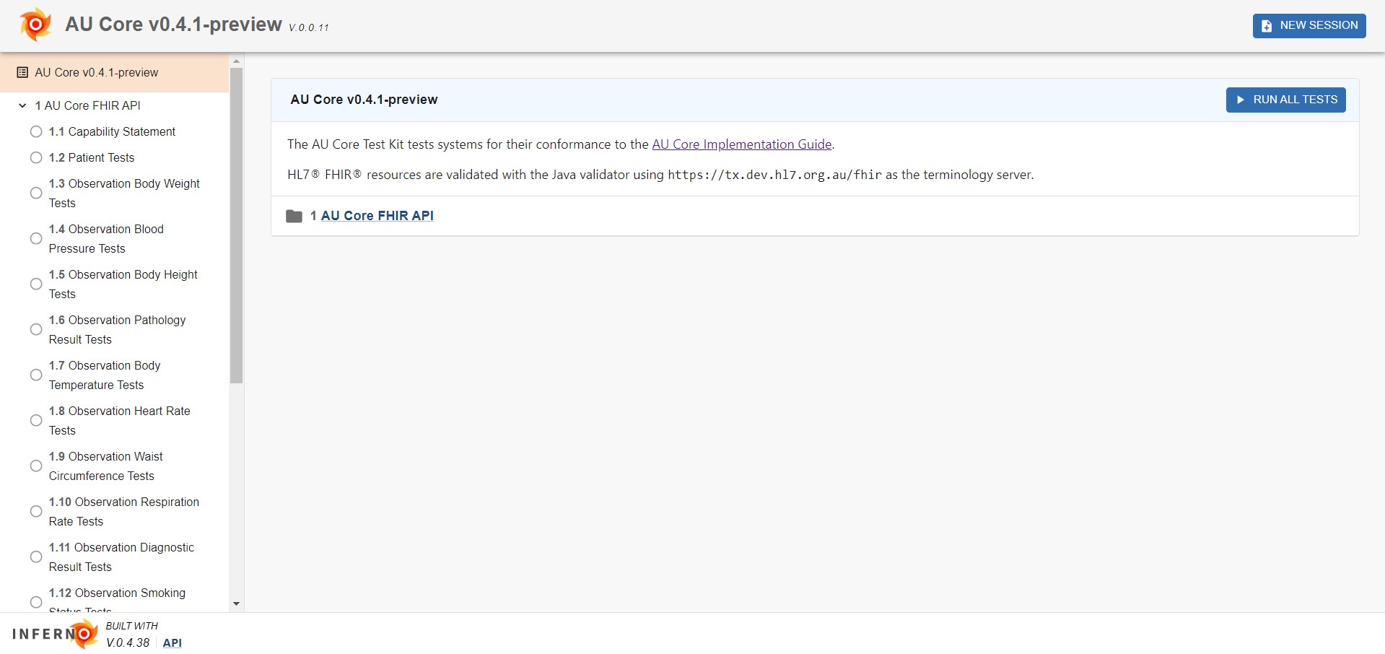The image size is (1385, 654).
Task: Click status circle for Observation Body Height Tests
Action: pos(36,284)
